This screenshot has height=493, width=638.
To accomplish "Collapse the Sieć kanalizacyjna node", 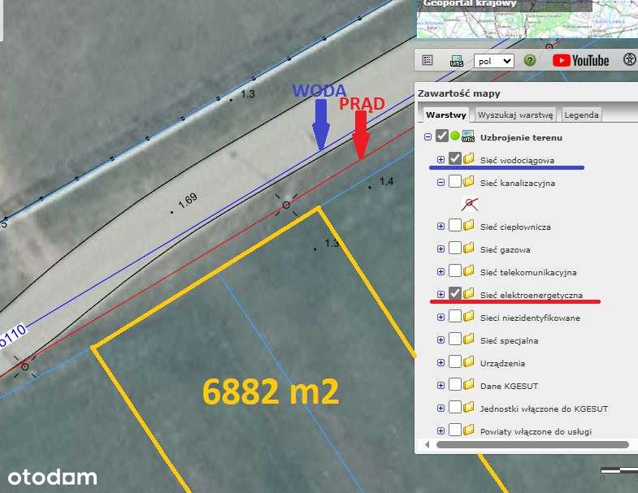I will pos(441,182).
